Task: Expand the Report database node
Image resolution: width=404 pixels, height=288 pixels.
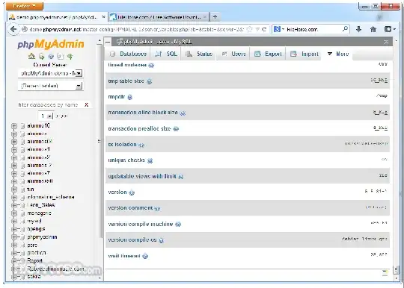Action: coord(14,261)
